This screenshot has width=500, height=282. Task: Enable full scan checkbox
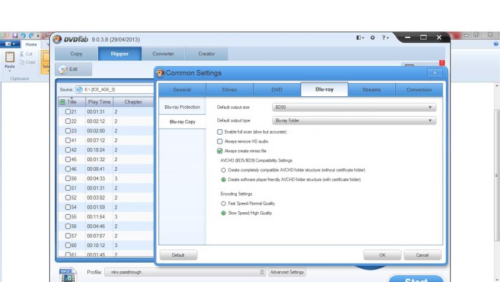coord(219,132)
